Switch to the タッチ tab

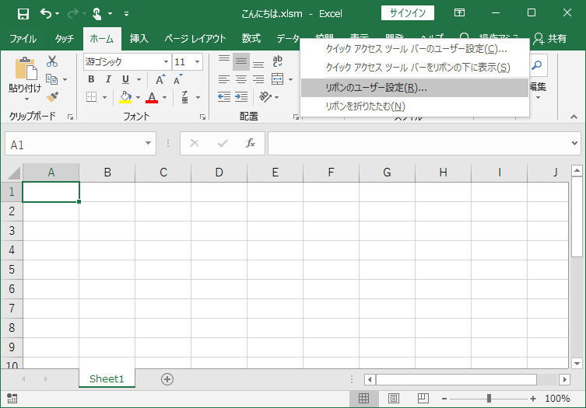click(65, 38)
